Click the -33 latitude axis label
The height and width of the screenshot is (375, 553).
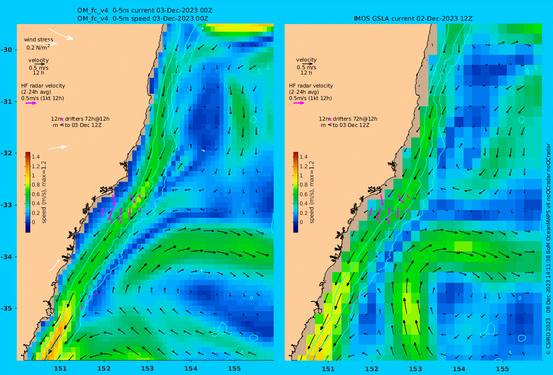point(7,205)
